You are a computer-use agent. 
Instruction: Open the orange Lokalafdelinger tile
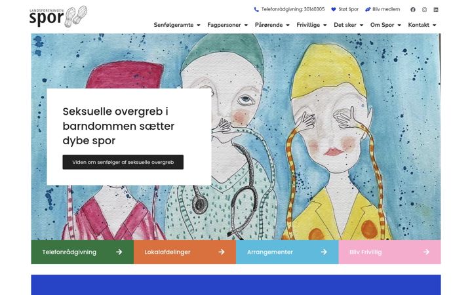click(x=185, y=252)
